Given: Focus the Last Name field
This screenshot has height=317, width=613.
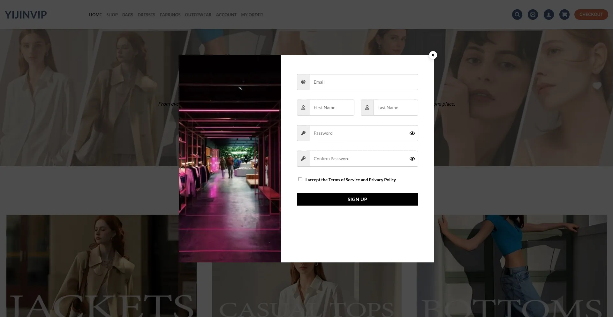Looking at the screenshot, I should [x=396, y=108].
